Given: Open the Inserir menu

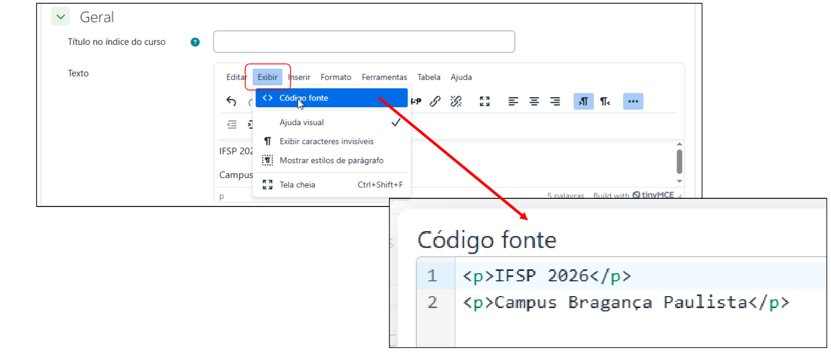Looking at the screenshot, I should [x=299, y=77].
